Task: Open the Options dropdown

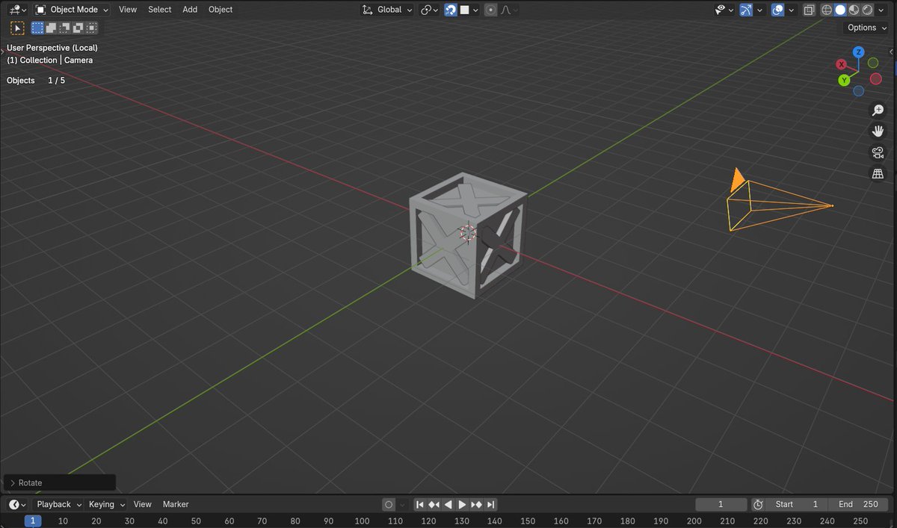Action: coord(867,28)
